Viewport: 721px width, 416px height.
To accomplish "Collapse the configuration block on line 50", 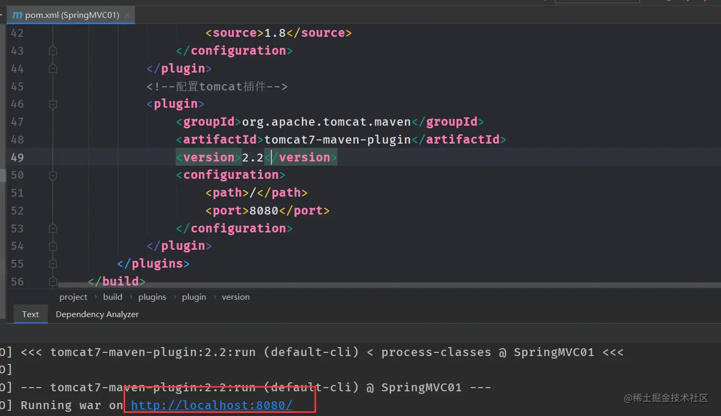I will tap(53, 175).
